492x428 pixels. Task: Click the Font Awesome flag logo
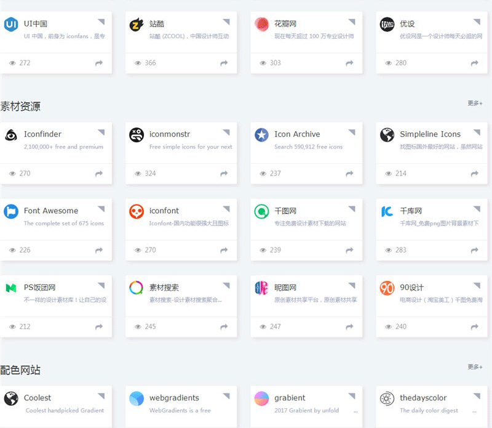[11, 211]
